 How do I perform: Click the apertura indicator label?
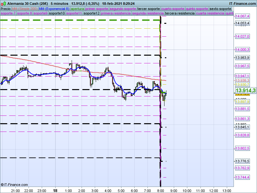click(x=77, y=9)
